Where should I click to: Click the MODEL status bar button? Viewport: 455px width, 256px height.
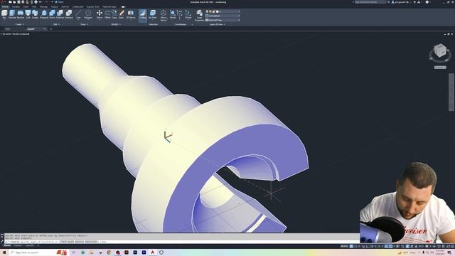pos(344,246)
